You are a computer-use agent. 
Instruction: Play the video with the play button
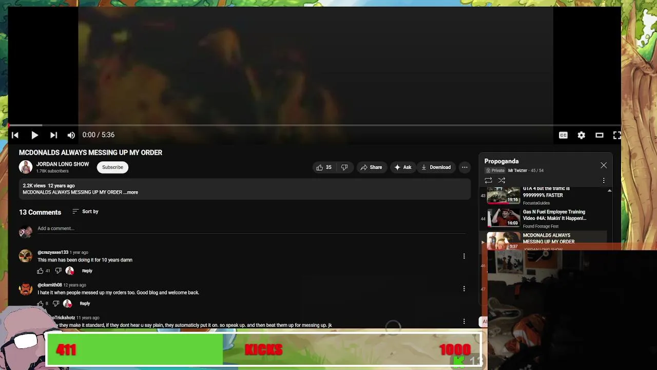(34, 135)
